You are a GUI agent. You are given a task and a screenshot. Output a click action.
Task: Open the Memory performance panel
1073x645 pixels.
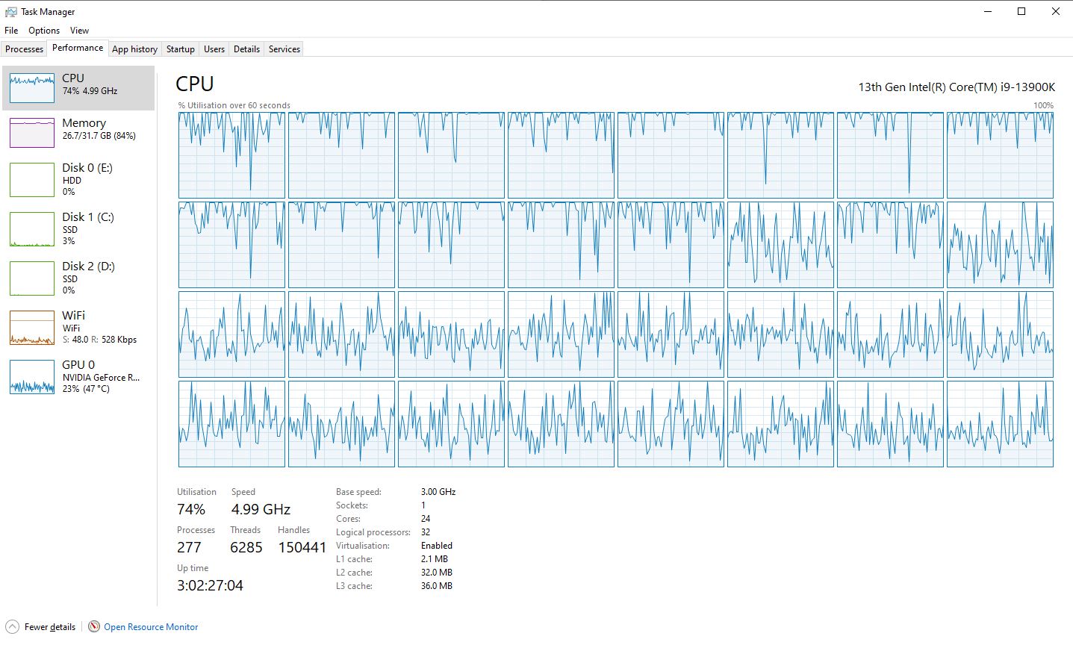tap(78, 128)
